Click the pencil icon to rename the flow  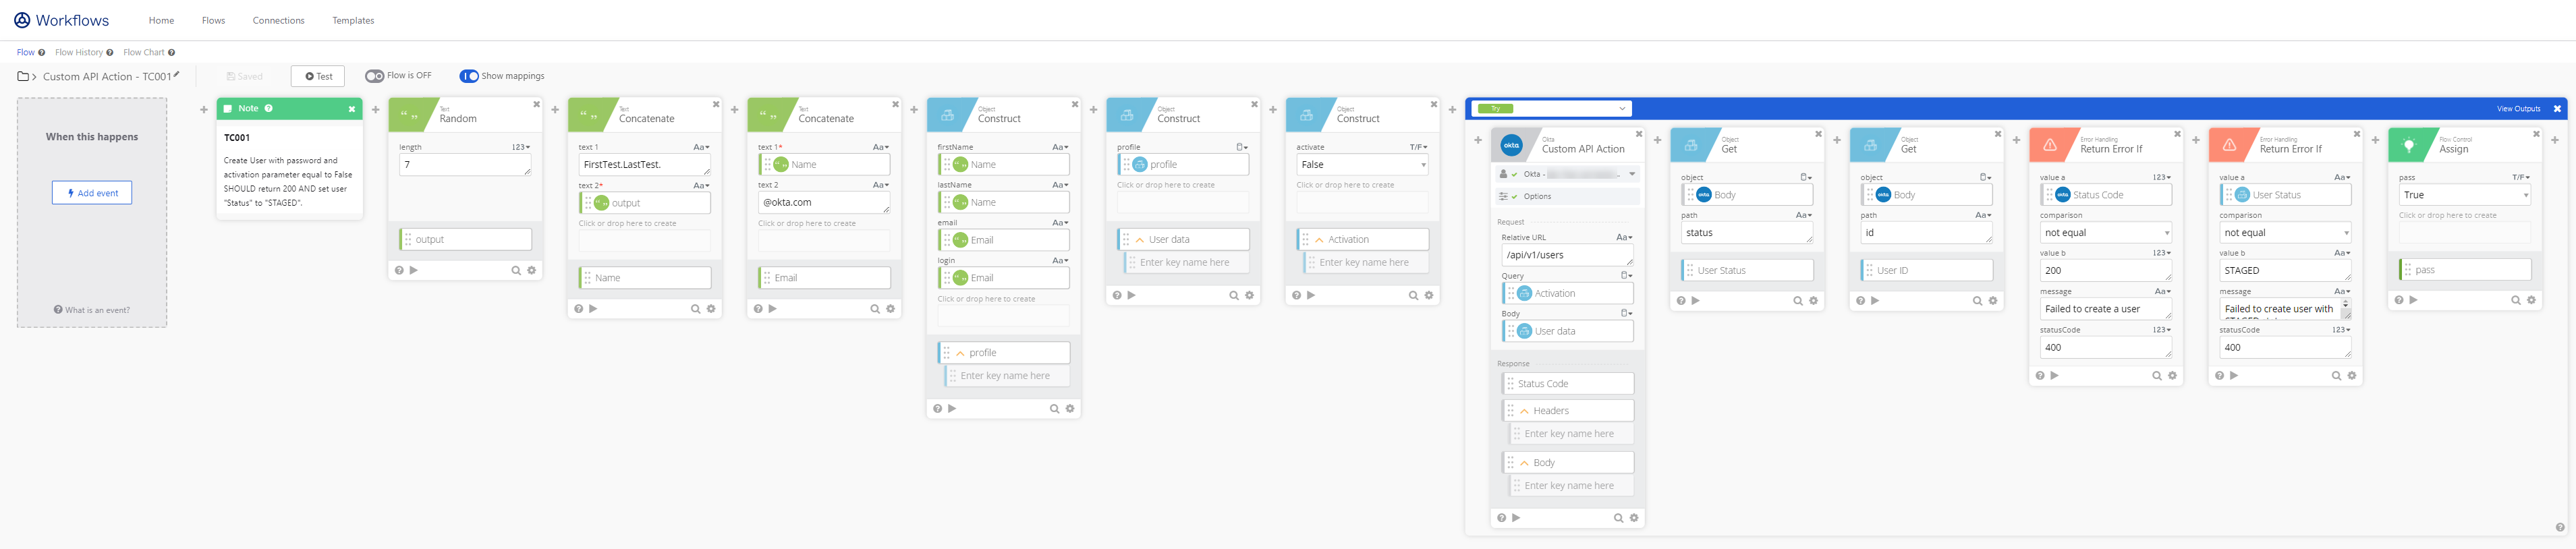[x=177, y=75]
